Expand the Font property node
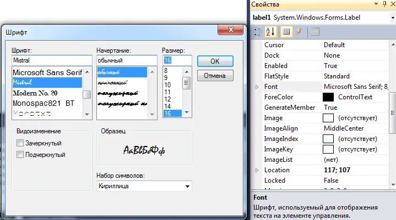This screenshot has width=396, height=220. pos(257,87)
